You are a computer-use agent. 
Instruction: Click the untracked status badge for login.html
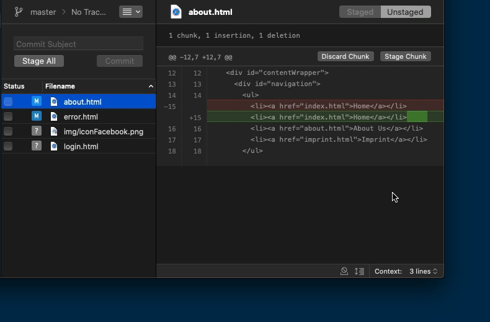pos(37,146)
